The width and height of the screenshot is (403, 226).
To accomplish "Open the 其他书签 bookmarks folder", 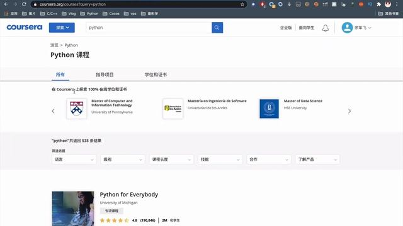I will pyautogui.click(x=388, y=14).
